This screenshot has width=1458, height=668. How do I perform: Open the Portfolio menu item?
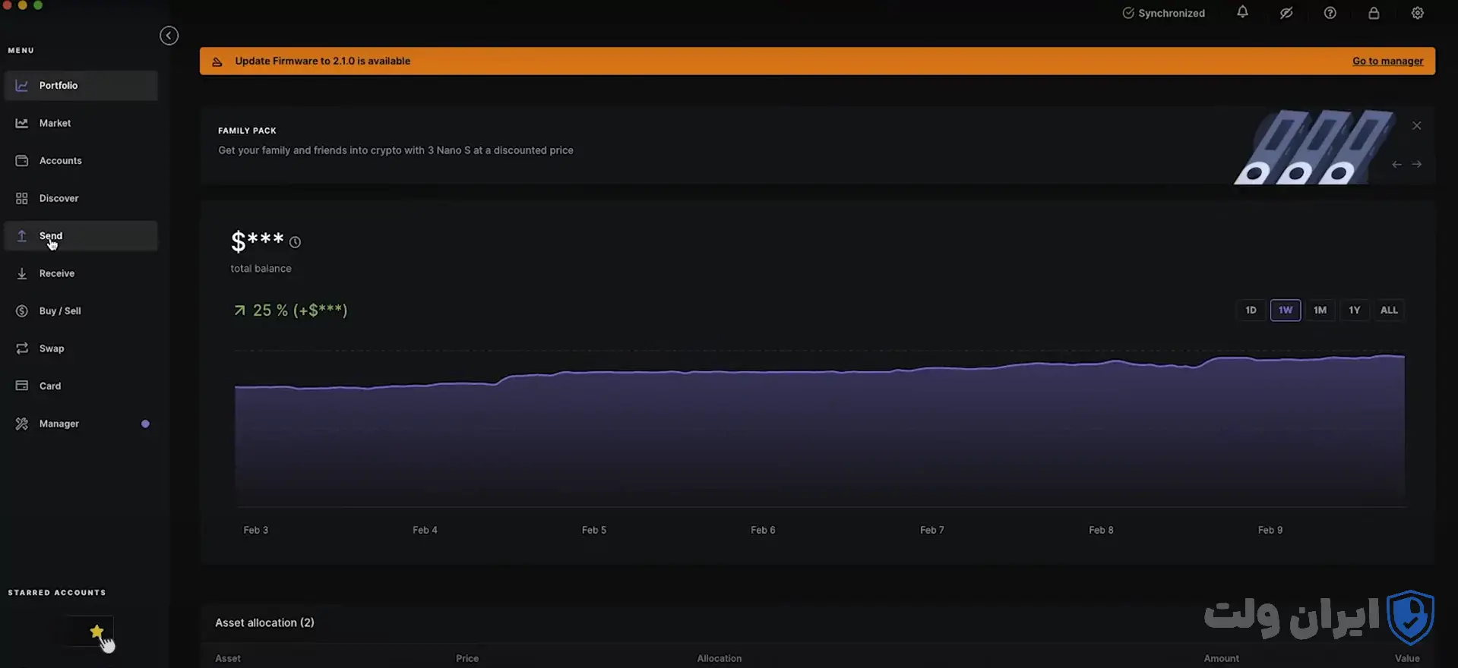[81, 86]
